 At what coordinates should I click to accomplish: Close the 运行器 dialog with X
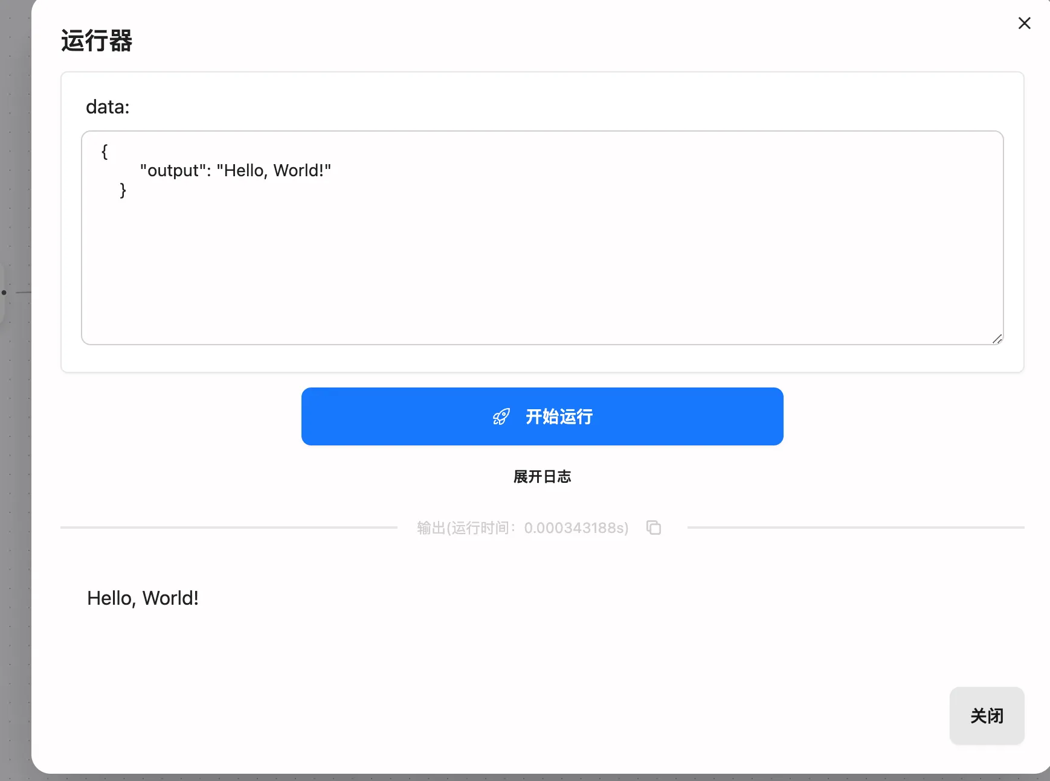coord(1024,23)
